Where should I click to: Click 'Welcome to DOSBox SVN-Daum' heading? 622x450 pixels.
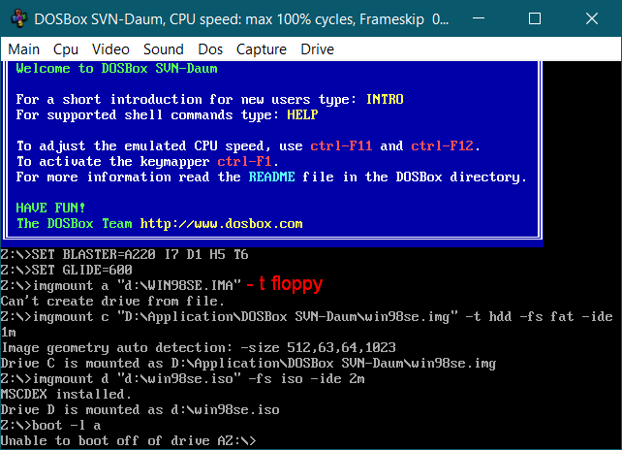point(116,68)
